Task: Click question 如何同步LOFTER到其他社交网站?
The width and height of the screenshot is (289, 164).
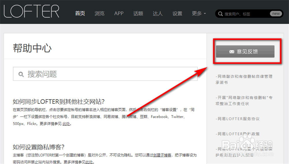Action: 59,102
